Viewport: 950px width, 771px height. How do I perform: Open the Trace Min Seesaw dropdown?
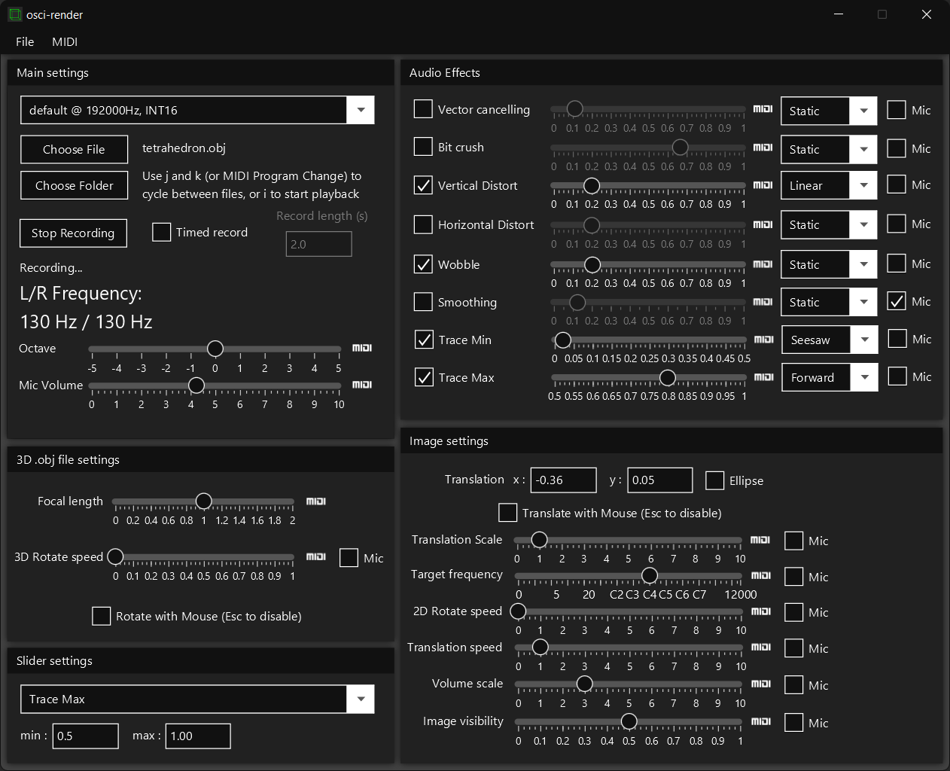[x=864, y=340]
